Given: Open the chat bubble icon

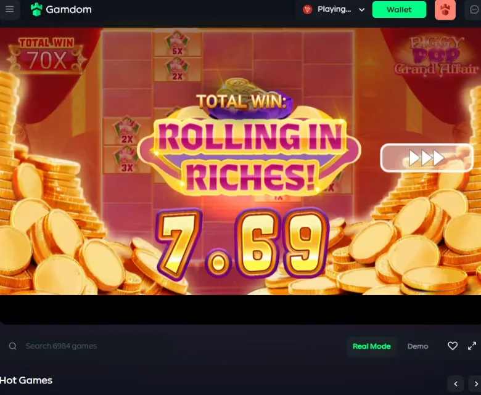Looking at the screenshot, I should pyautogui.click(x=474, y=9).
